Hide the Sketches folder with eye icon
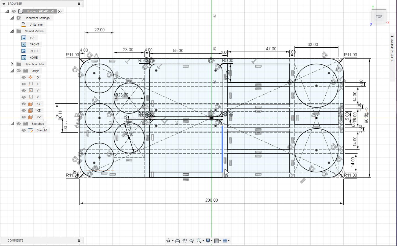Image resolution: width=397 pixels, height=246 pixels. click(19, 124)
